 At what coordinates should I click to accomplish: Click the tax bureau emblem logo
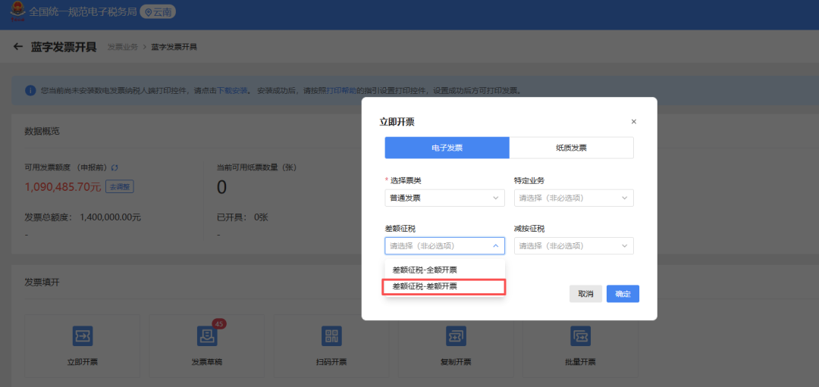pyautogui.click(x=17, y=11)
